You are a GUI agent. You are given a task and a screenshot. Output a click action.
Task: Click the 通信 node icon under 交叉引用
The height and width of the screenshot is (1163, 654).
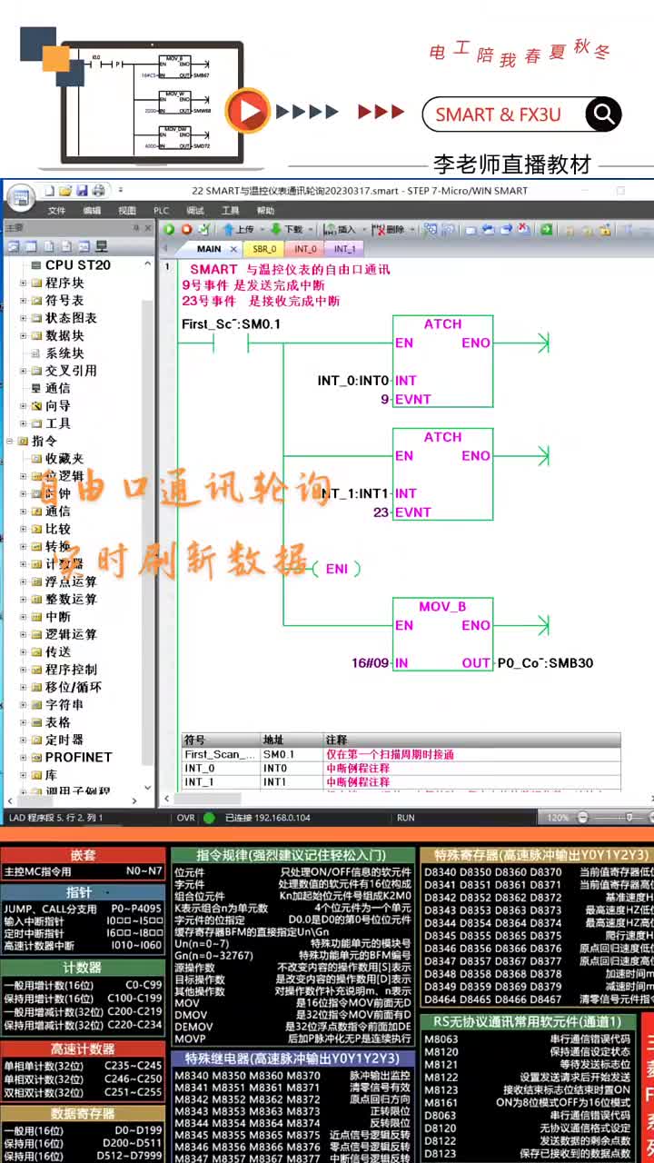(x=36, y=388)
